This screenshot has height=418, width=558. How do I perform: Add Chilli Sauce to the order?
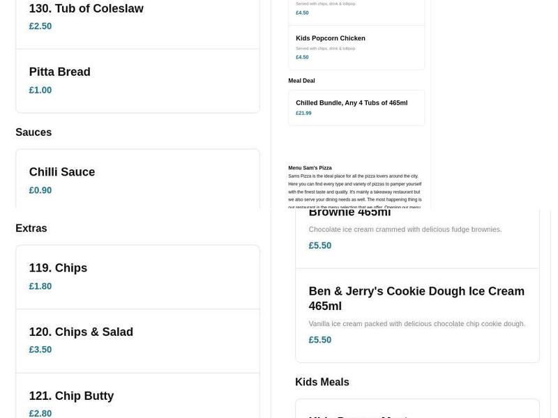point(61,173)
